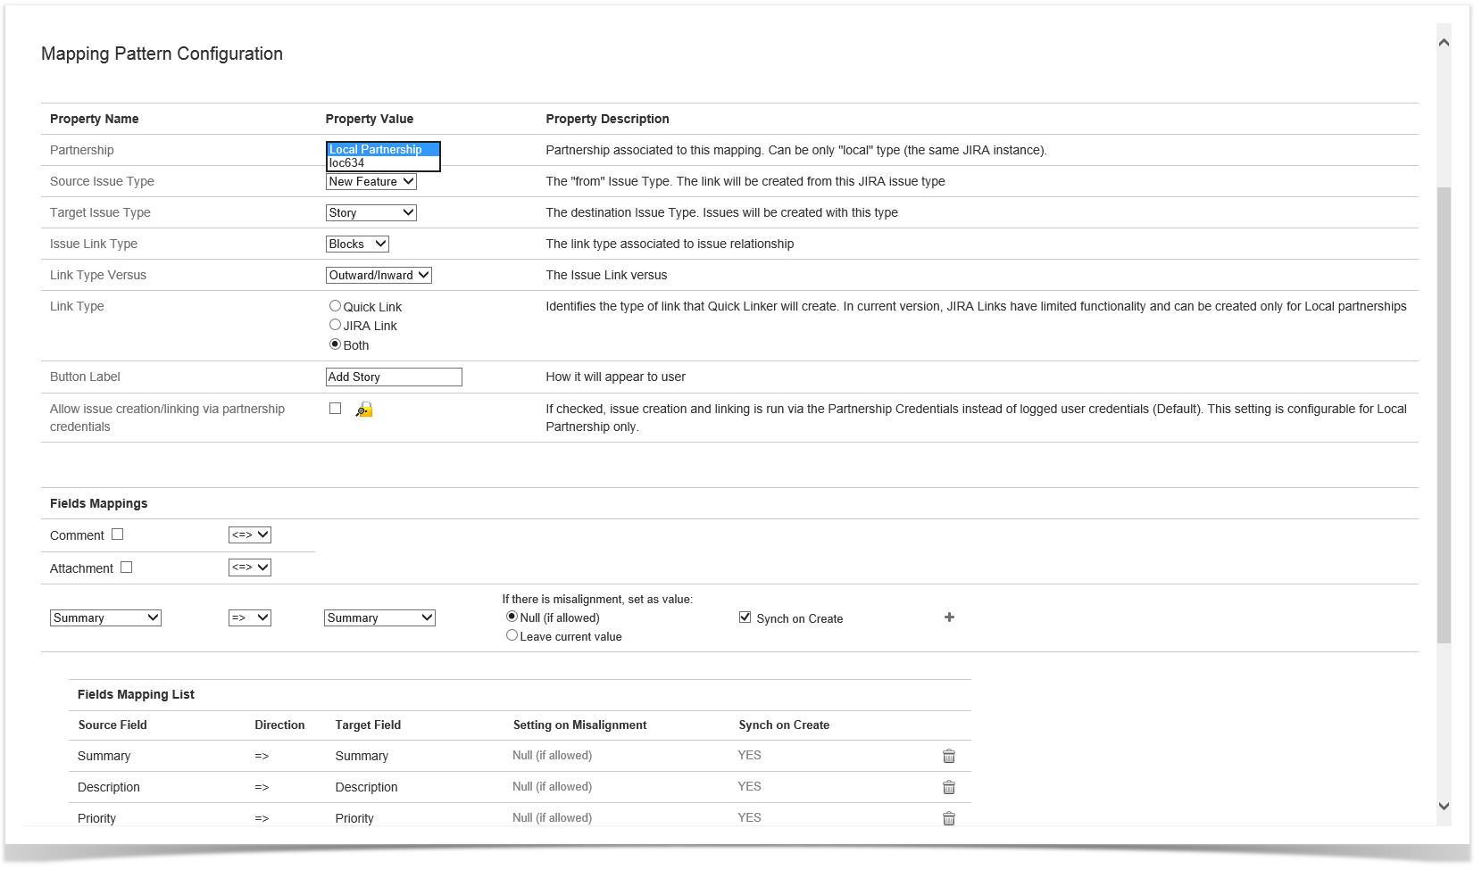Click the plus icon to add field mapping

[x=949, y=617]
